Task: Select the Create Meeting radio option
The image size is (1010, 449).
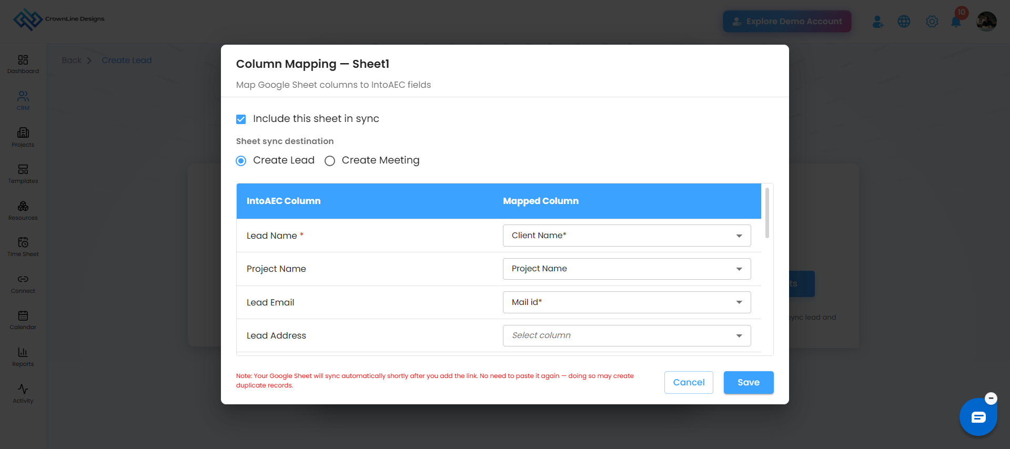Action: [330, 161]
